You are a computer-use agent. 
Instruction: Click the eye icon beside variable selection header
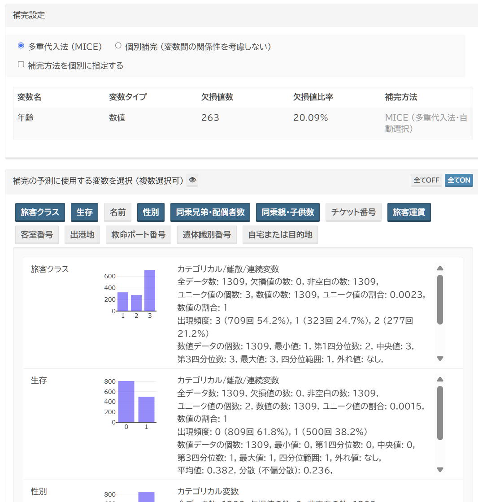[192, 180]
